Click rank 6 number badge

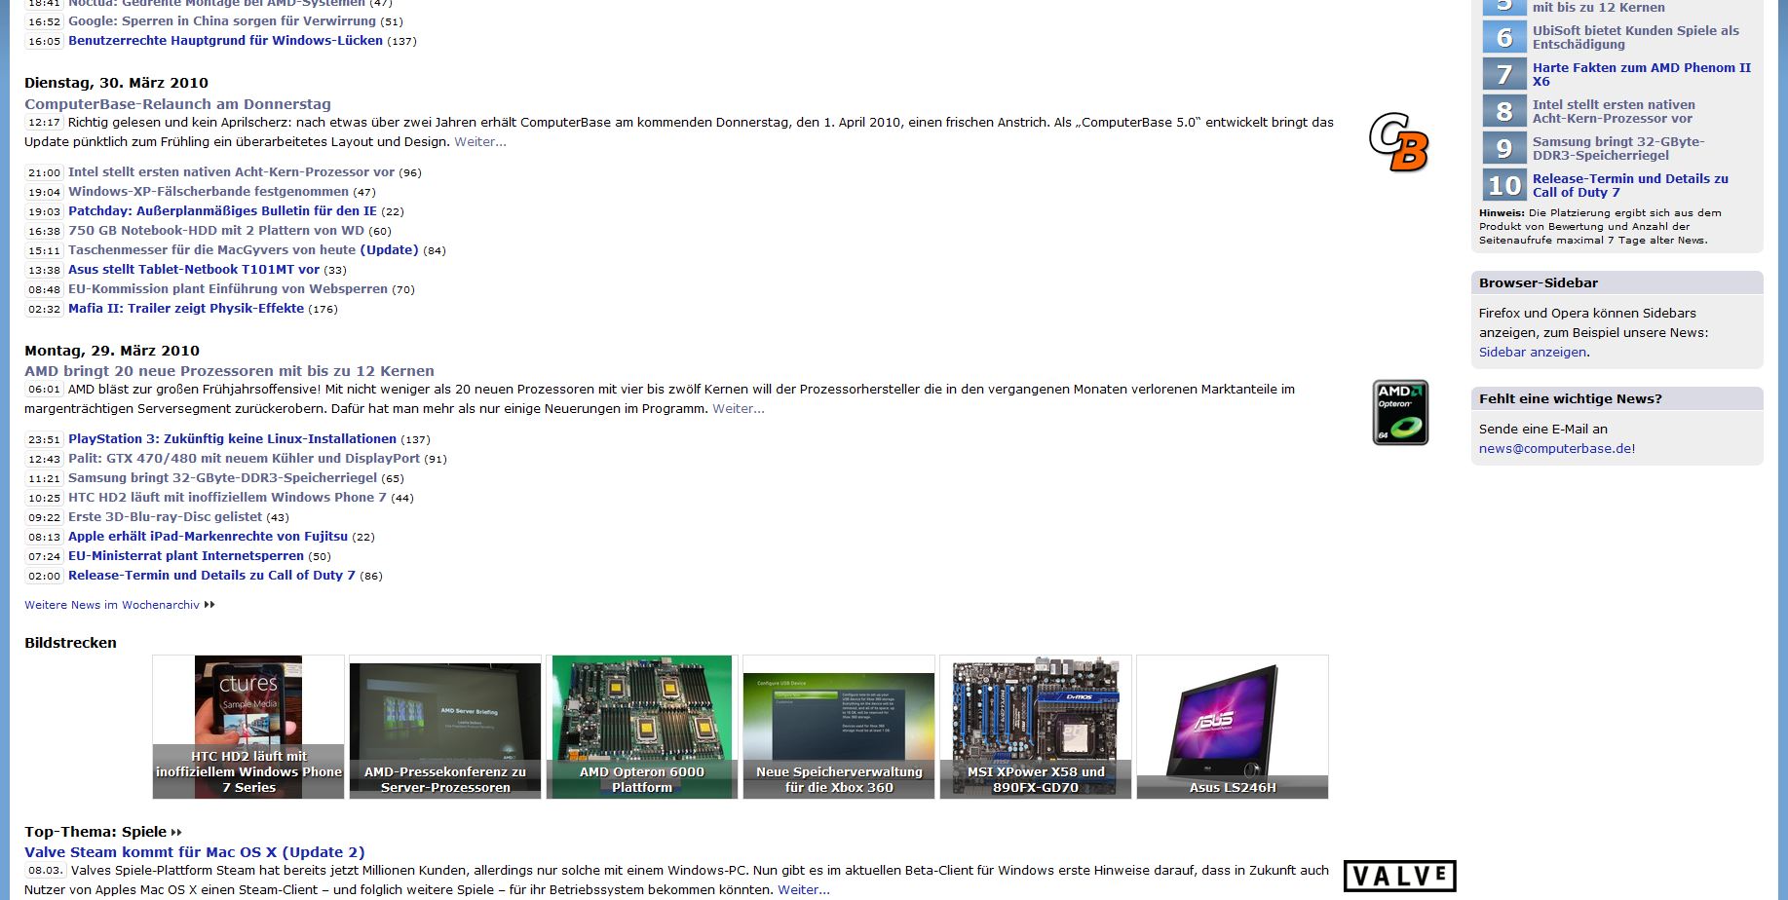click(1504, 37)
